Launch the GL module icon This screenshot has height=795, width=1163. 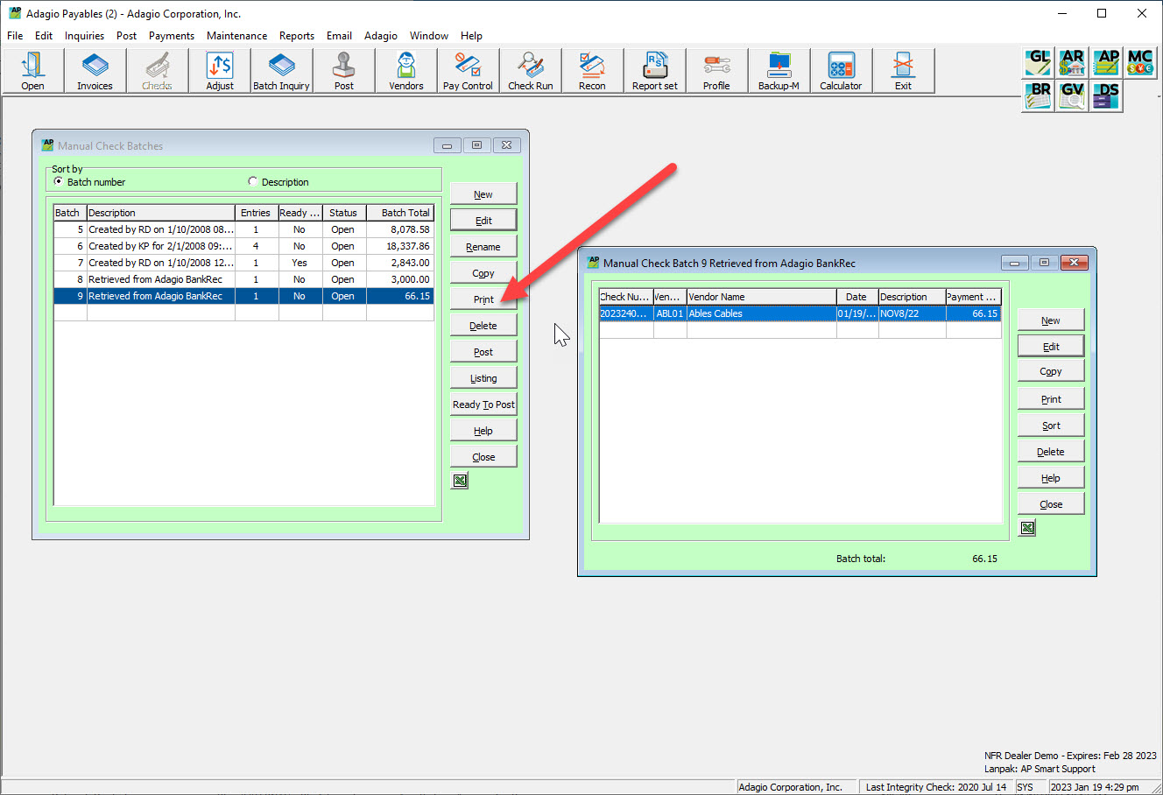[x=1039, y=62]
